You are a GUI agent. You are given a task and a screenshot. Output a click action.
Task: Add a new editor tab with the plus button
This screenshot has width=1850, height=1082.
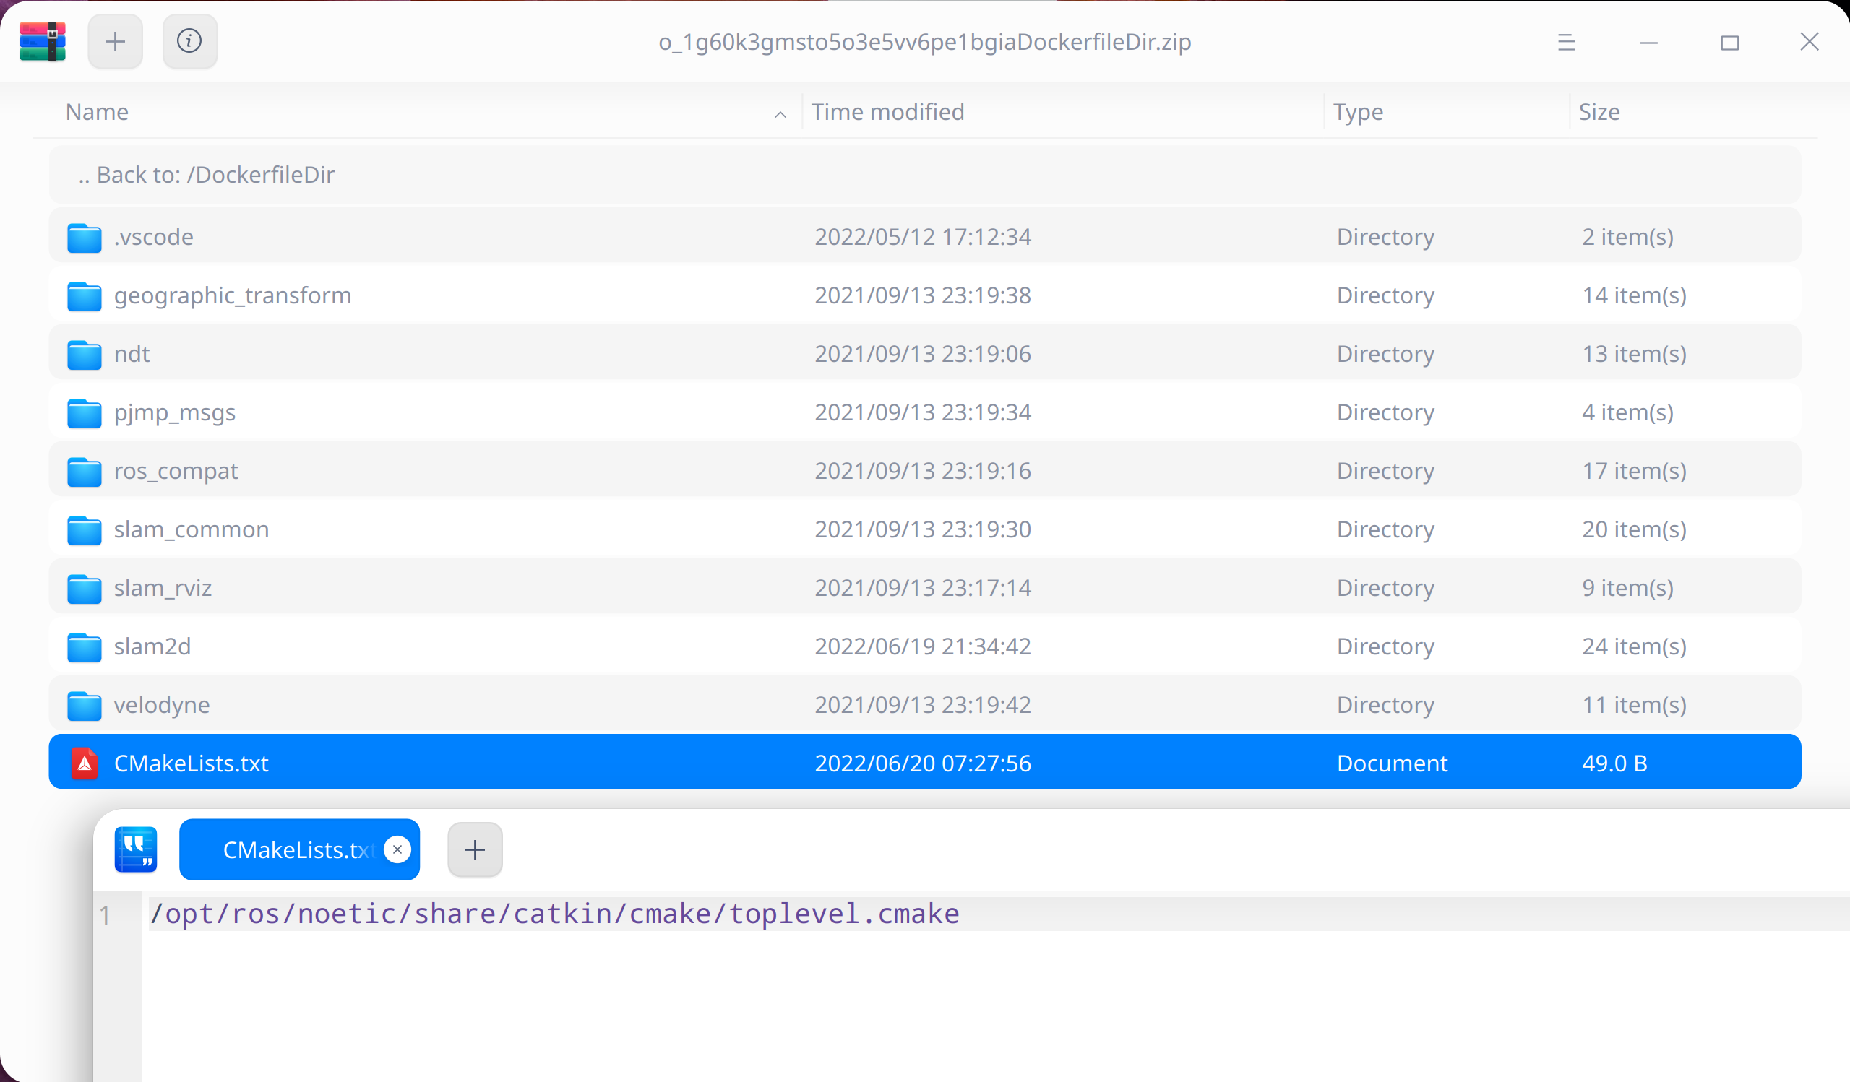pos(475,849)
